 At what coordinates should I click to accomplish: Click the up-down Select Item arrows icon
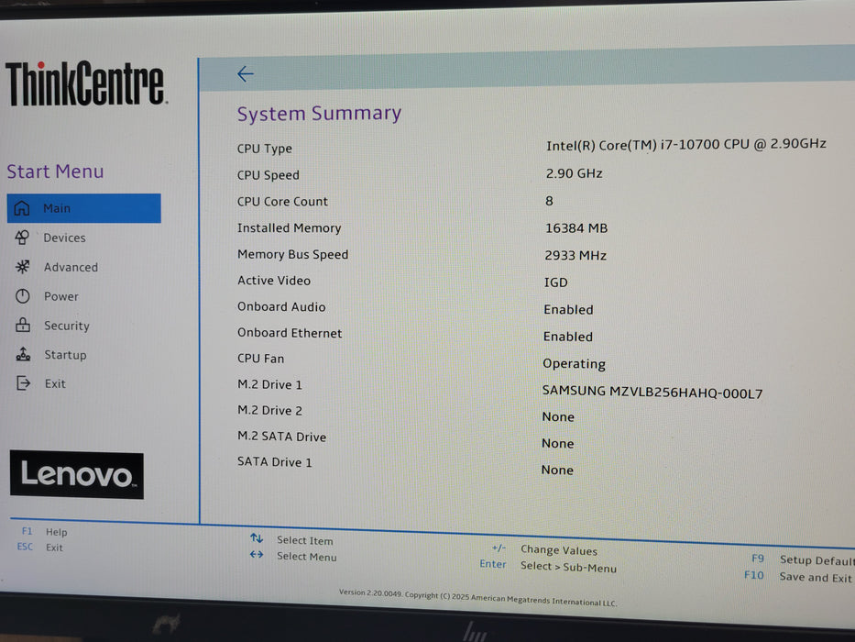point(257,538)
